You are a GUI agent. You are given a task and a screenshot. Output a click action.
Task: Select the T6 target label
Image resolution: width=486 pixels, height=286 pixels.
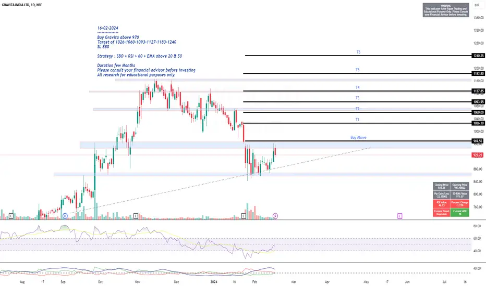click(x=358, y=52)
